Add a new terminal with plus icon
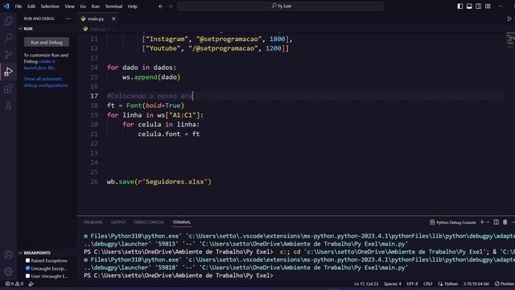The image size is (515, 290). 482,222
